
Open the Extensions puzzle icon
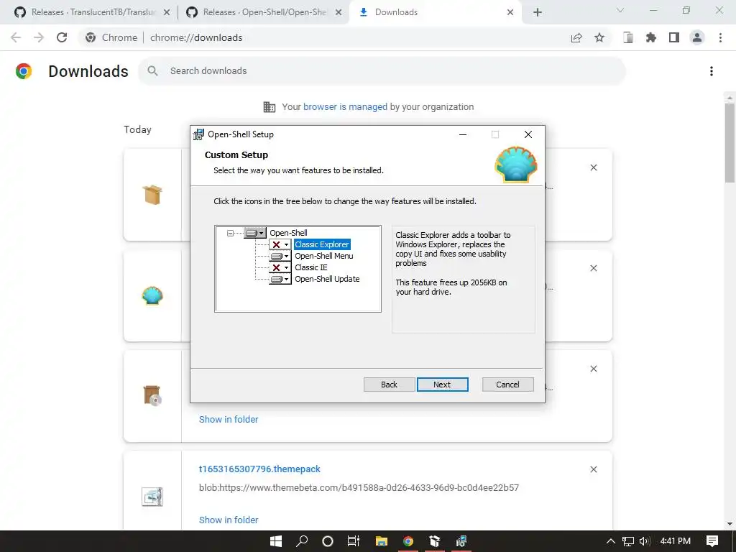[x=651, y=37]
